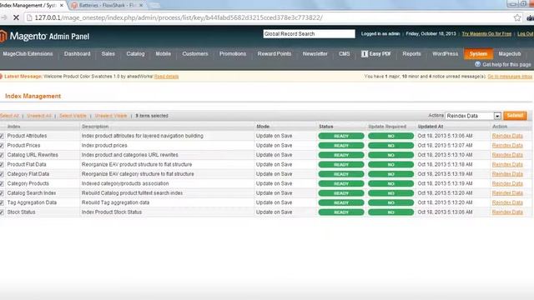This screenshot has width=534, height=300.
Task: Click Reindex Data link for Stock Status
Action: [507, 212]
